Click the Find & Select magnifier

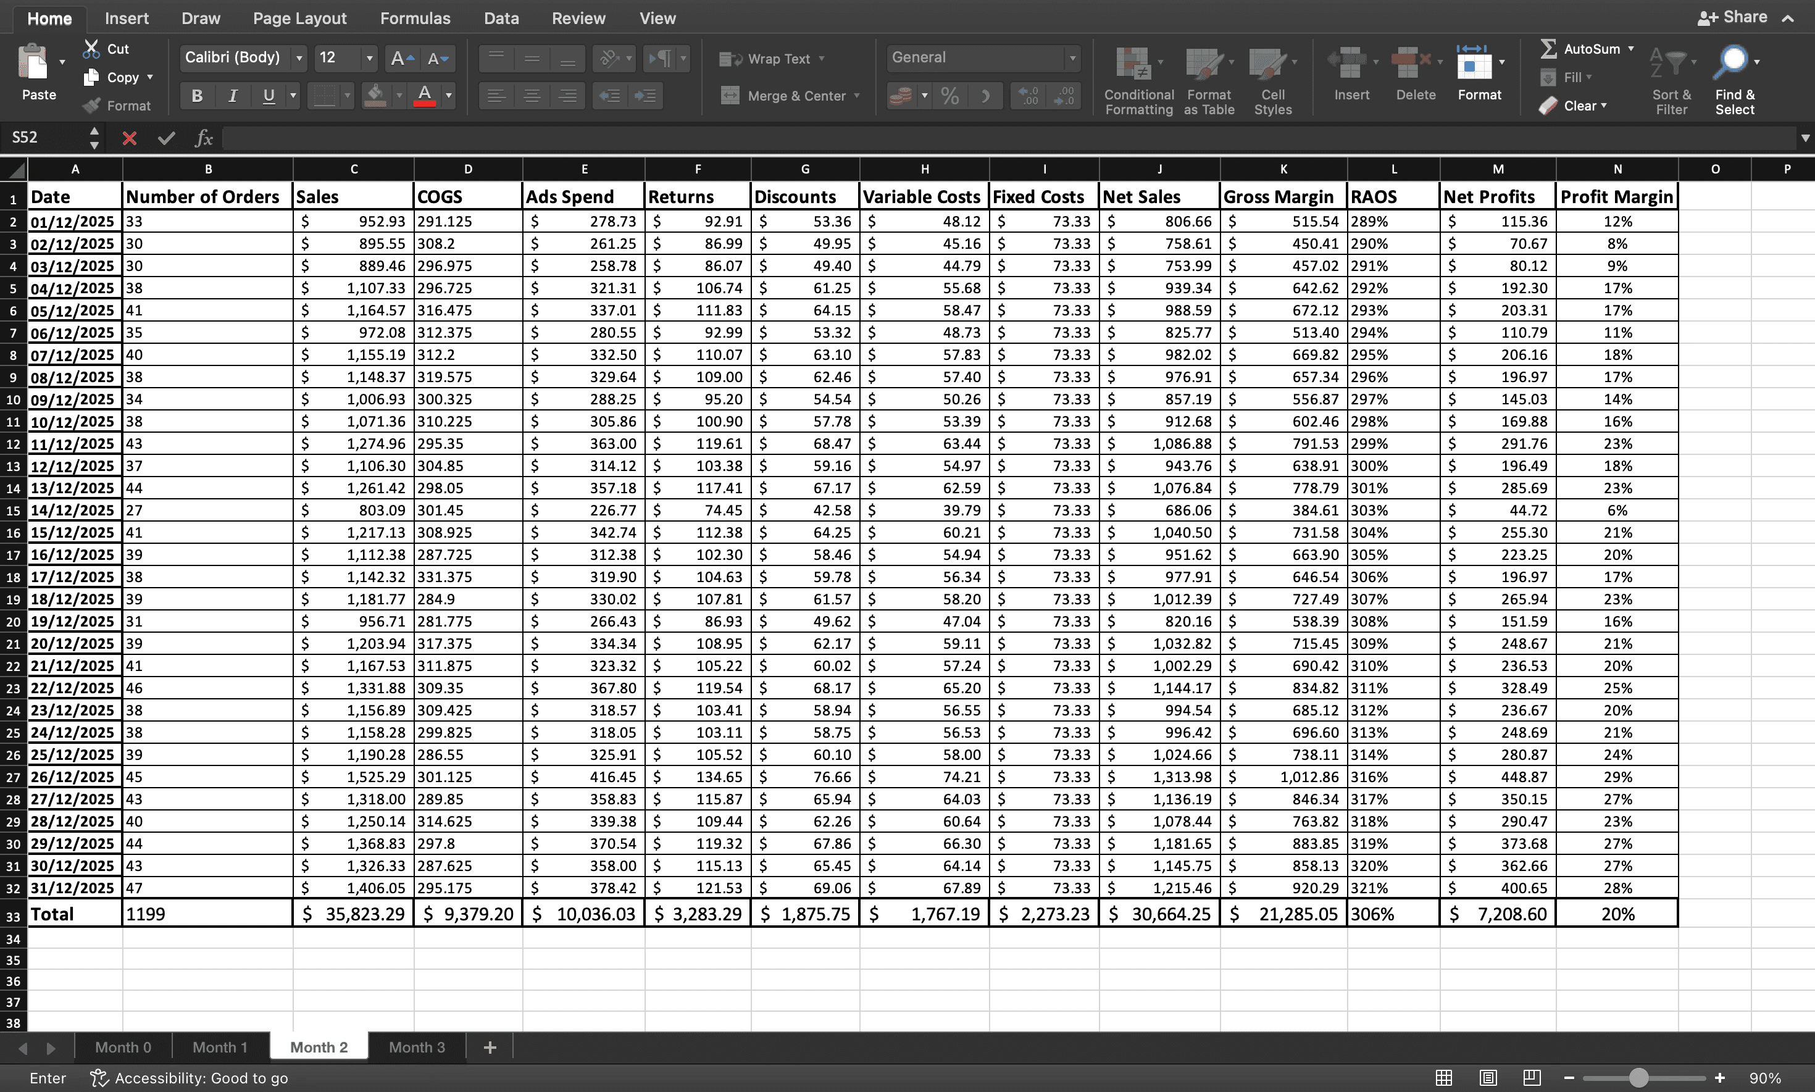point(1732,62)
